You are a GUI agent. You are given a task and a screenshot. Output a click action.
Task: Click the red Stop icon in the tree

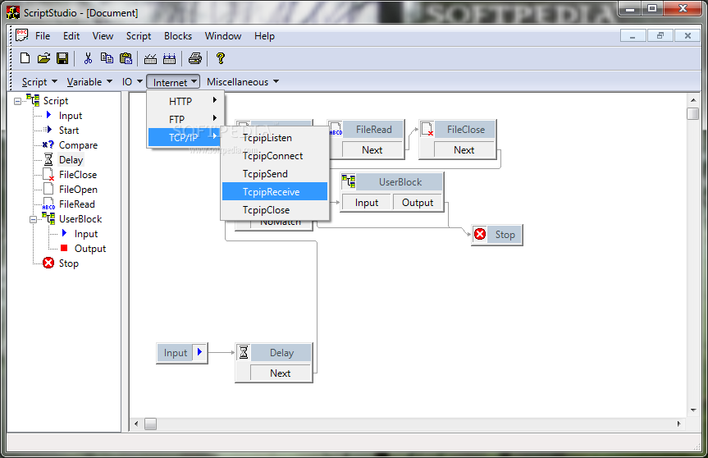click(48, 263)
